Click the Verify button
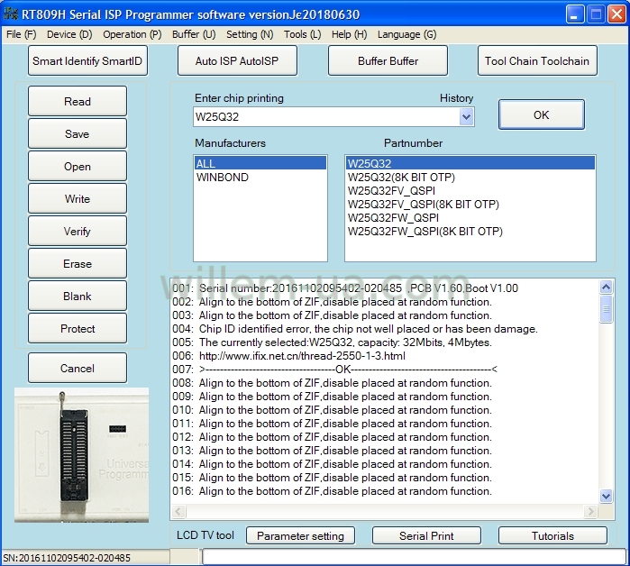630x566 pixels. click(78, 232)
